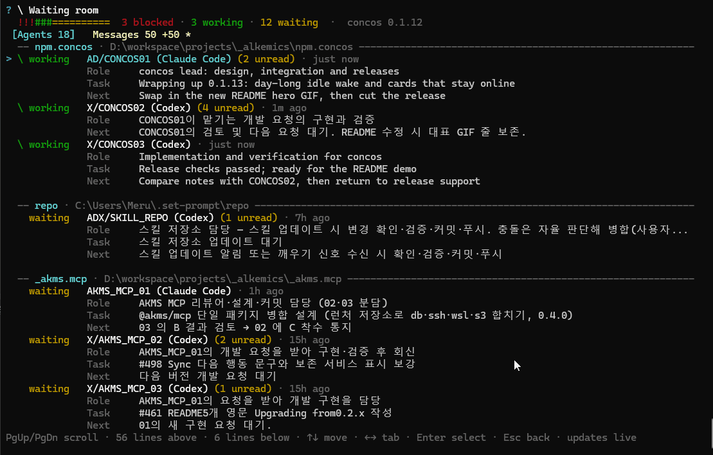Click the '3 blocked' status count

click(147, 22)
